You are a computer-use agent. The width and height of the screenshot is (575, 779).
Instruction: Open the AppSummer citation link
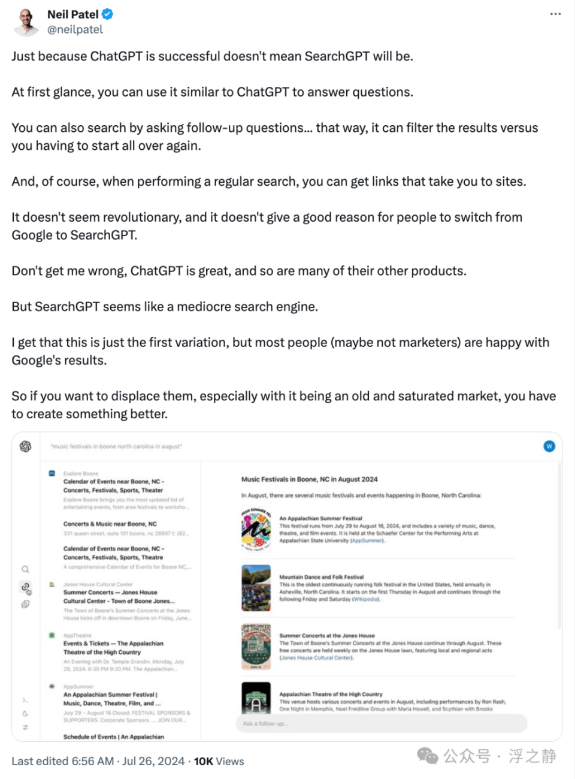[x=367, y=541]
